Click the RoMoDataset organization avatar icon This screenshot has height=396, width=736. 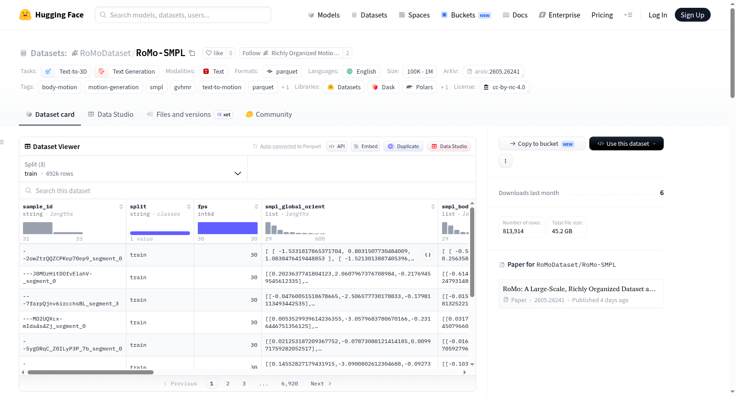click(75, 53)
